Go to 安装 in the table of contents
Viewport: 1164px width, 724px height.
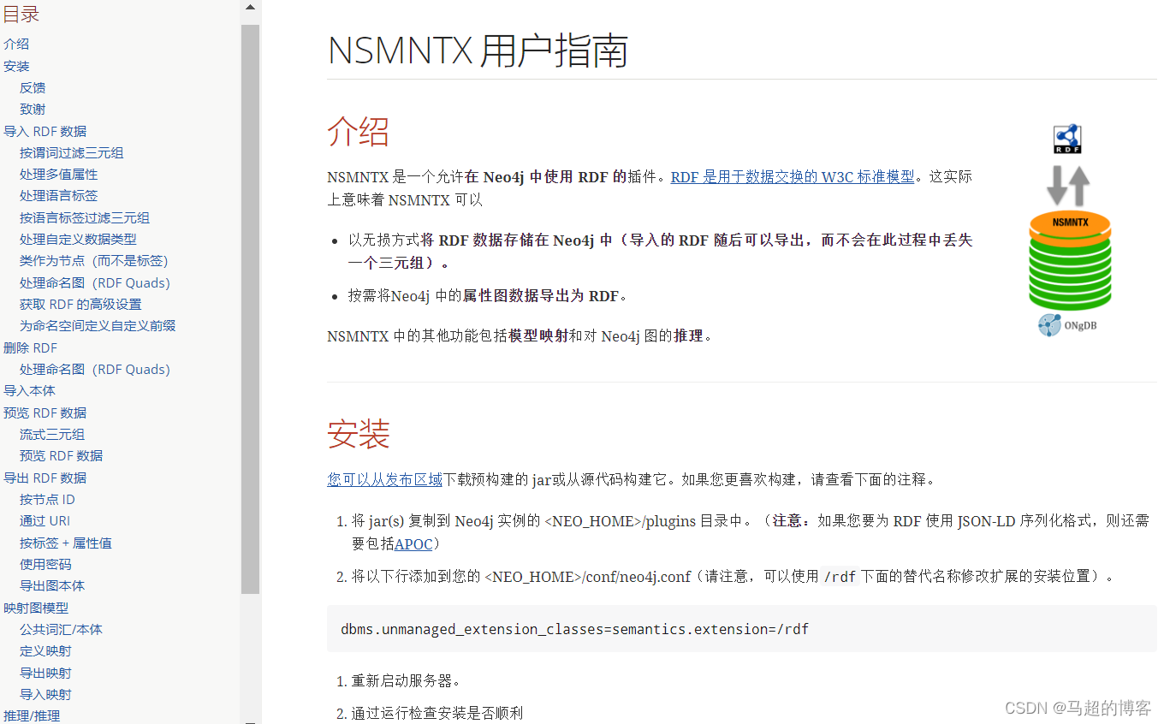pyautogui.click(x=16, y=66)
